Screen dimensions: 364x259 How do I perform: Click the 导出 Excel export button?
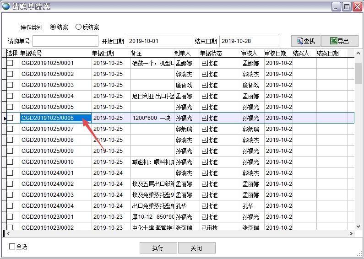[339, 41]
